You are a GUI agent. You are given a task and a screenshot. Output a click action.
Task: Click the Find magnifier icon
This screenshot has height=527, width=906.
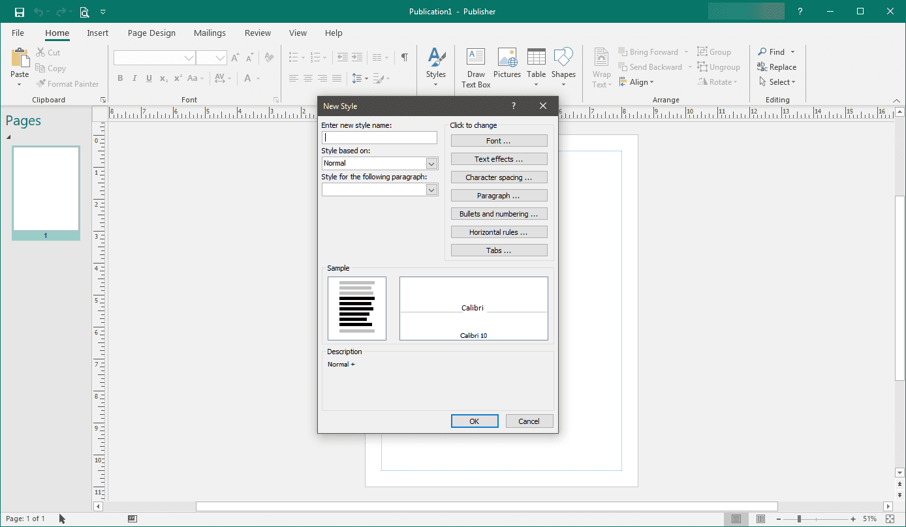[x=762, y=52]
